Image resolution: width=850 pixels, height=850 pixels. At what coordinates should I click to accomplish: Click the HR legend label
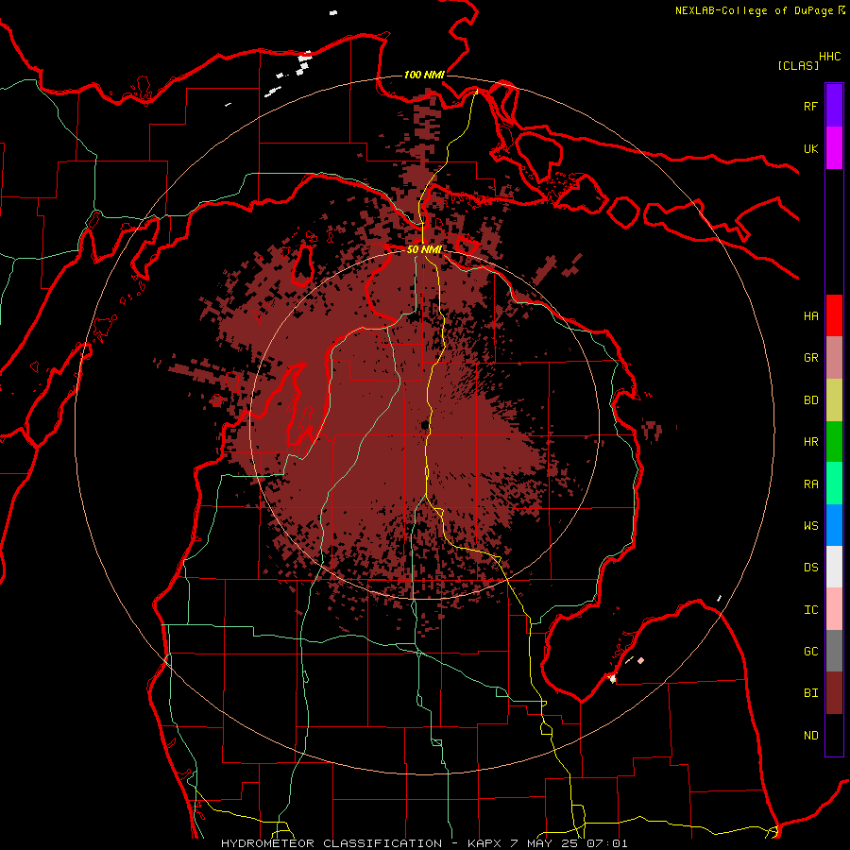(810, 442)
